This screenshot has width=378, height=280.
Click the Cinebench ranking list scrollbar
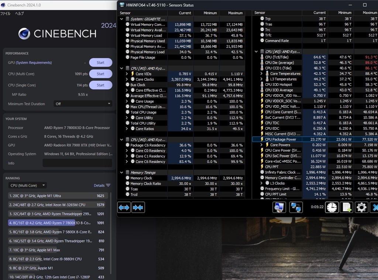point(111,233)
